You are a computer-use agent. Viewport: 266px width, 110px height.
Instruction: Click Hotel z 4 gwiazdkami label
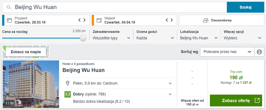click(x=78, y=64)
